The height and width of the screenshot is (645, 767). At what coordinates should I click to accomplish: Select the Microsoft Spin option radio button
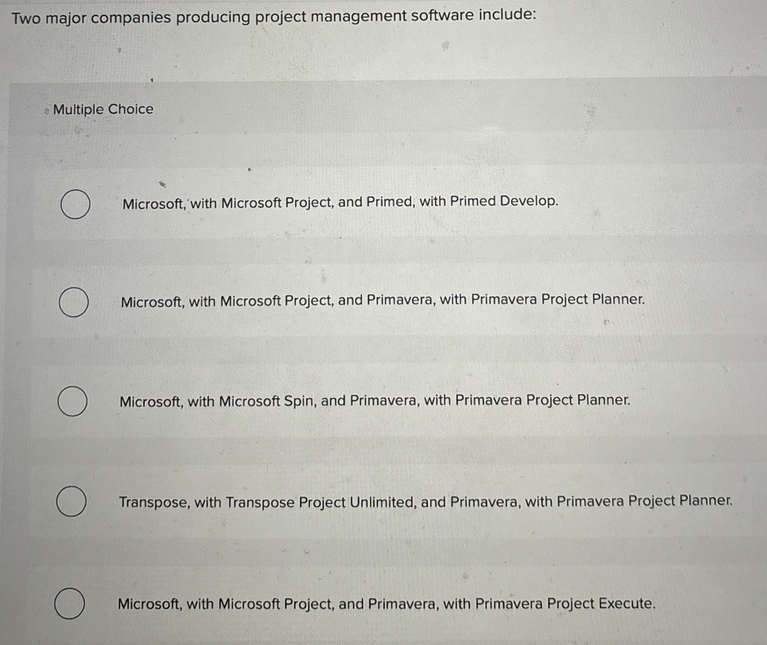pyautogui.click(x=72, y=401)
